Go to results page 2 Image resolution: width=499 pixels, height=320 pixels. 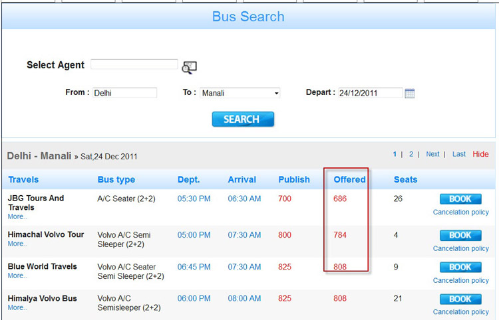click(411, 154)
